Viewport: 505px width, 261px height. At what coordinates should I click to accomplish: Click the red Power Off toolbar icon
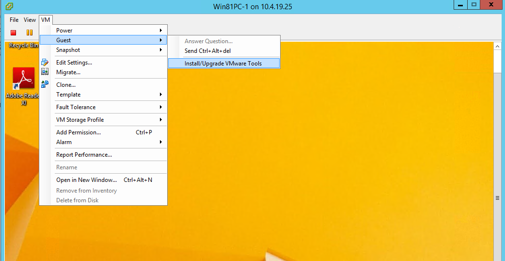tap(13, 33)
